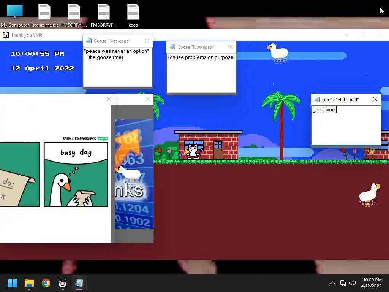Click the 10:00:55 PM clock text in game
Image resolution: width=389 pixels, height=292 pixels.
coord(38,54)
